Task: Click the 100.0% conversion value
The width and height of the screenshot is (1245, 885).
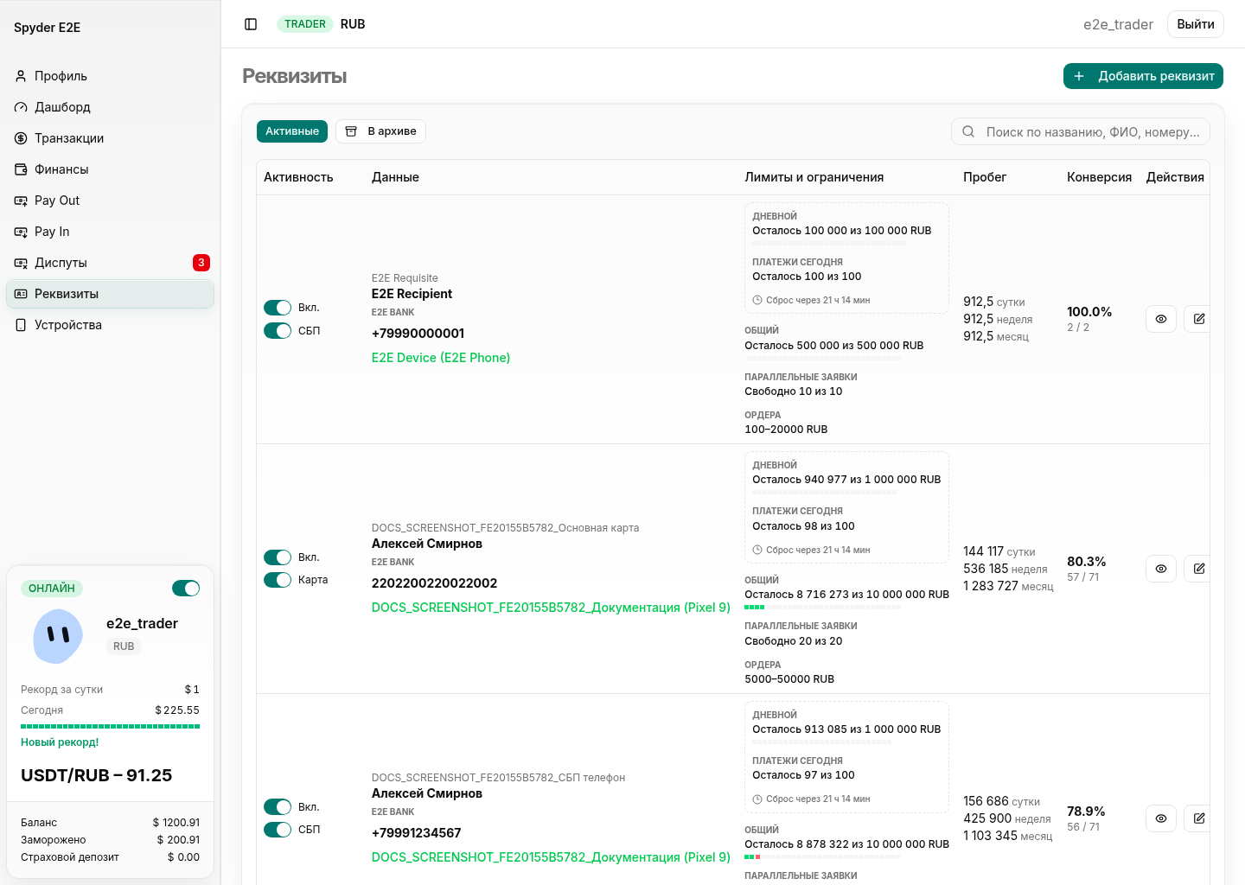Action: click(1089, 311)
